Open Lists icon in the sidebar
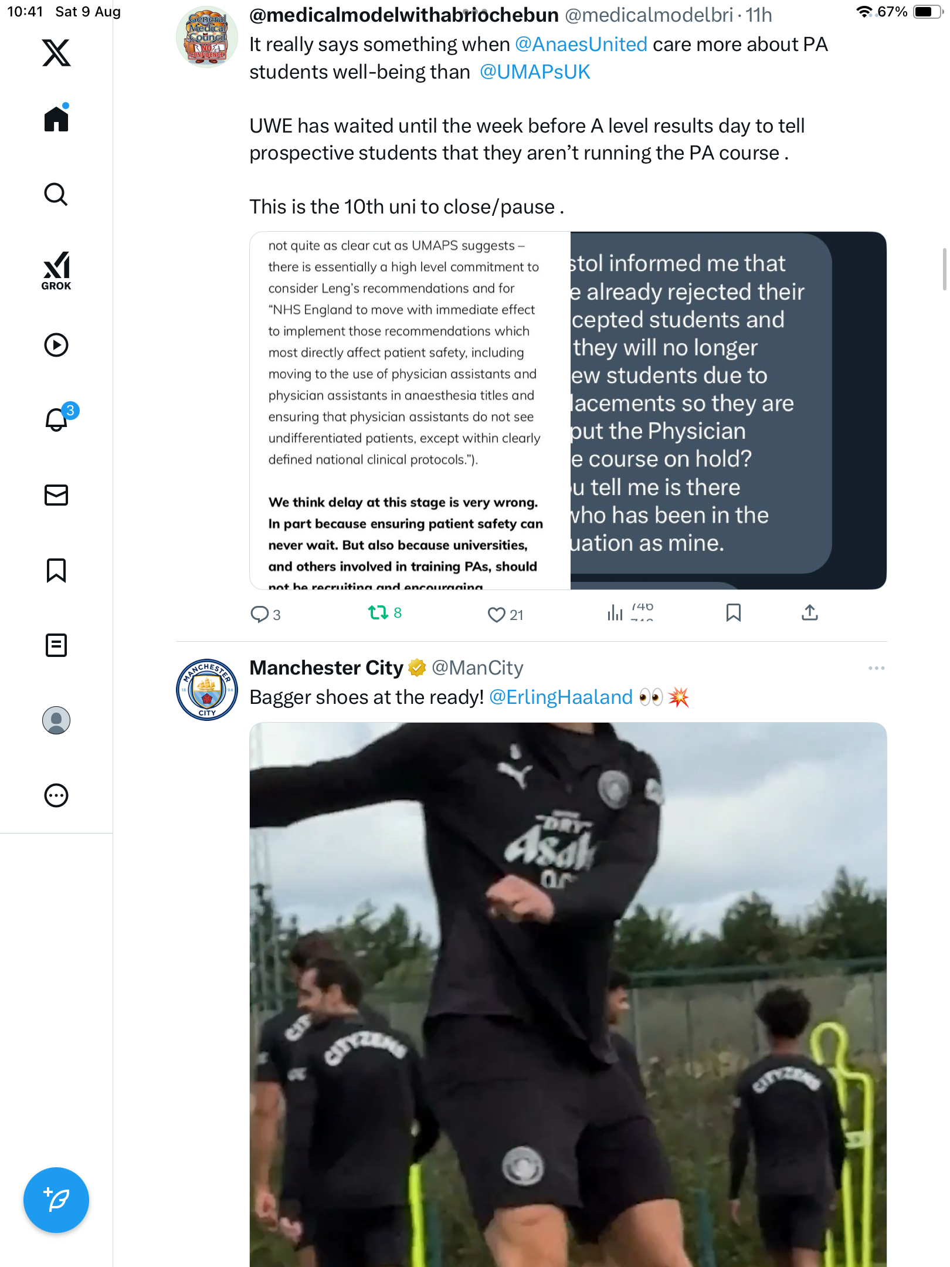 (x=56, y=645)
